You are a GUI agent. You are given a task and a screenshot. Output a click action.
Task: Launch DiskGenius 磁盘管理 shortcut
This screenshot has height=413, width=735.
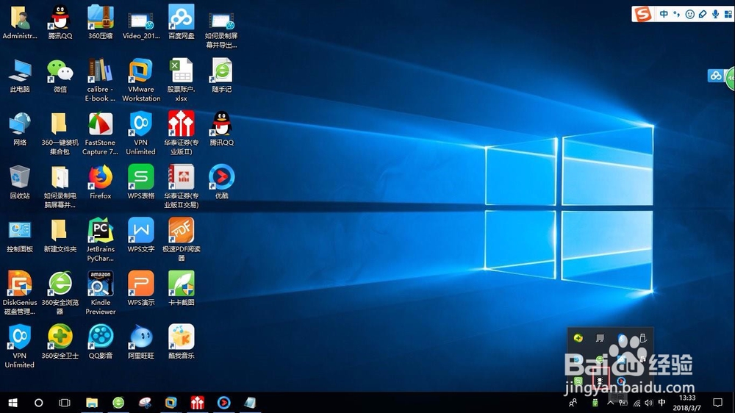point(20,293)
